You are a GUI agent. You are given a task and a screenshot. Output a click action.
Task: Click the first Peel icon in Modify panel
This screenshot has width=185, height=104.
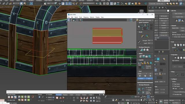point(175,45)
